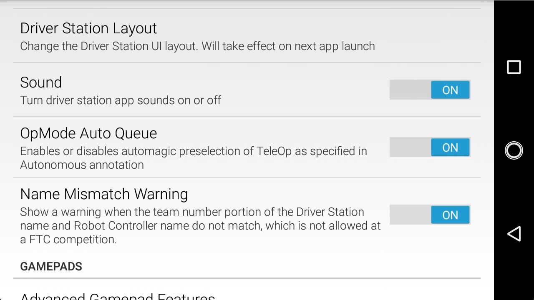Open Advanced Gamepad Features at the bottom

[x=118, y=296]
